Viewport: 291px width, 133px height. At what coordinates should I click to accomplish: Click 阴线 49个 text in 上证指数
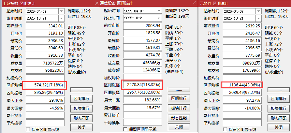point(77,33)
